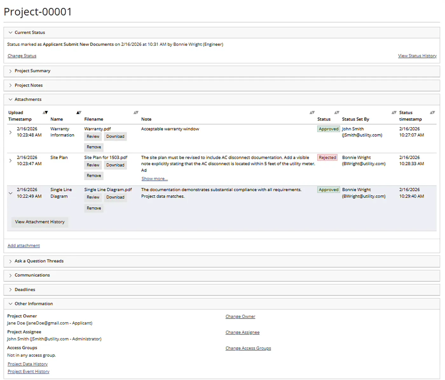
Task: Click the Approved status of Warranty Information
Action: (x=329, y=129)
